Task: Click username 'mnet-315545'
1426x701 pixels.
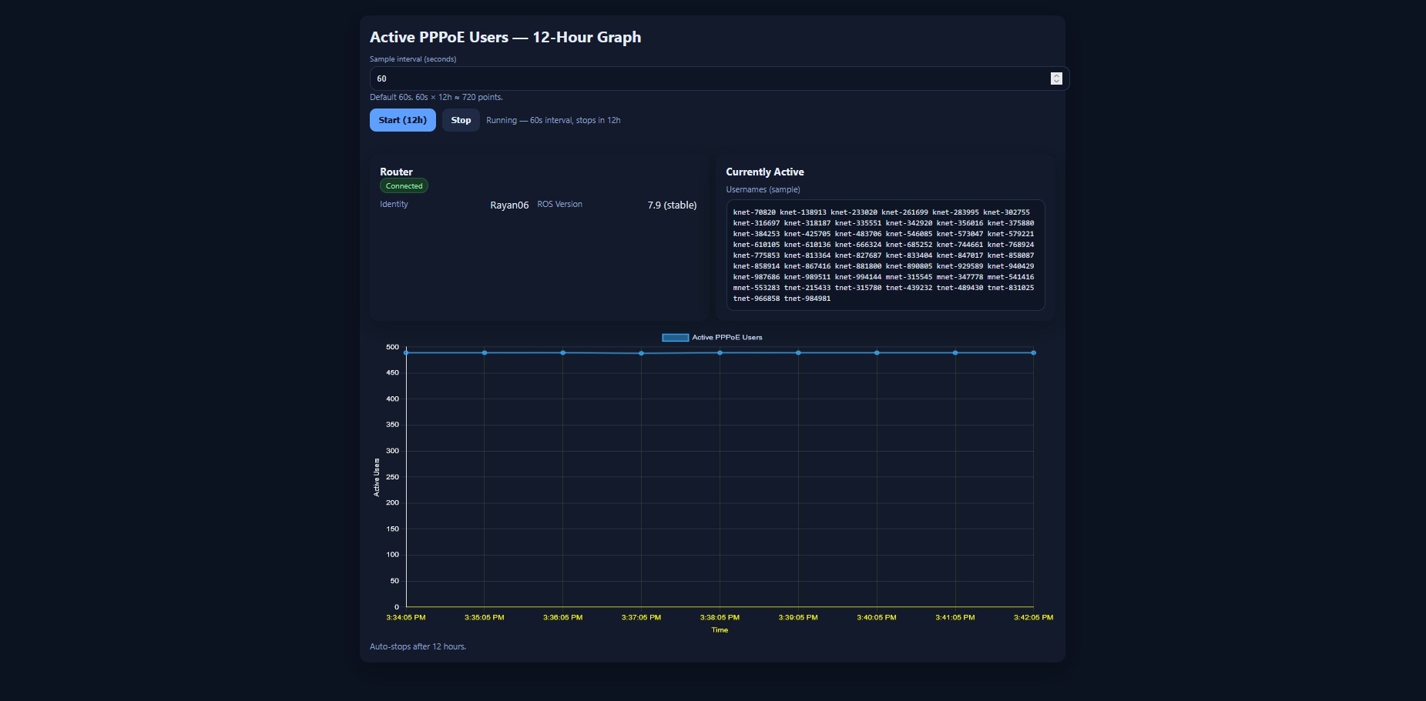Action: pyautogui.click(x=909, y=277)
